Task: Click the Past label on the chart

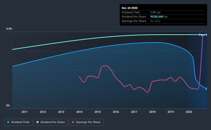Action: click(202, 35)
